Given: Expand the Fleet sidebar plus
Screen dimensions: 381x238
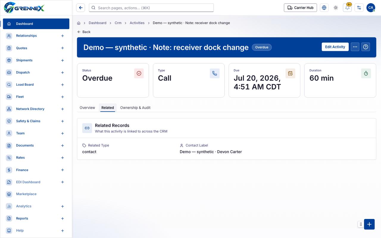Looking at the screenshot, I should point(63,97).
